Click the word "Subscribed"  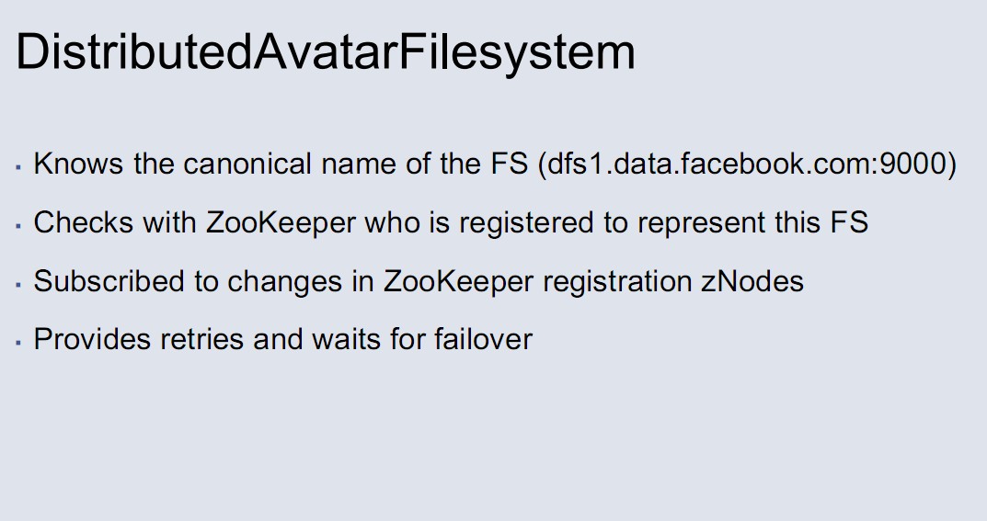pos(109,281)
